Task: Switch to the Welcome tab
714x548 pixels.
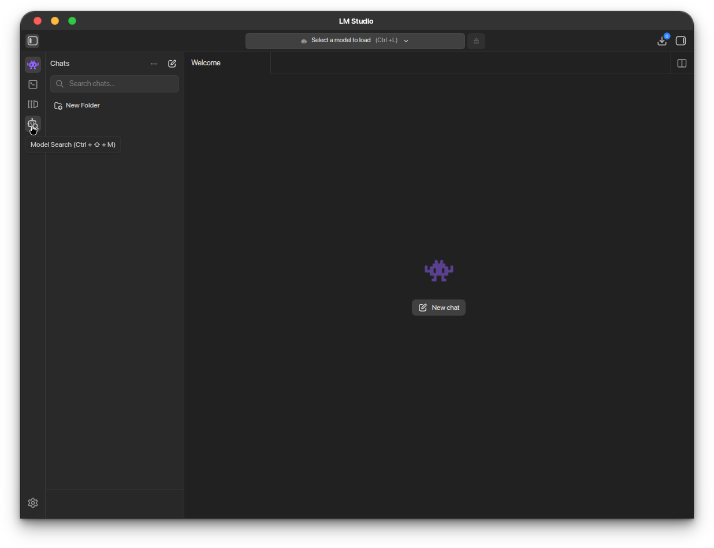Action: [x=206, y=63]
